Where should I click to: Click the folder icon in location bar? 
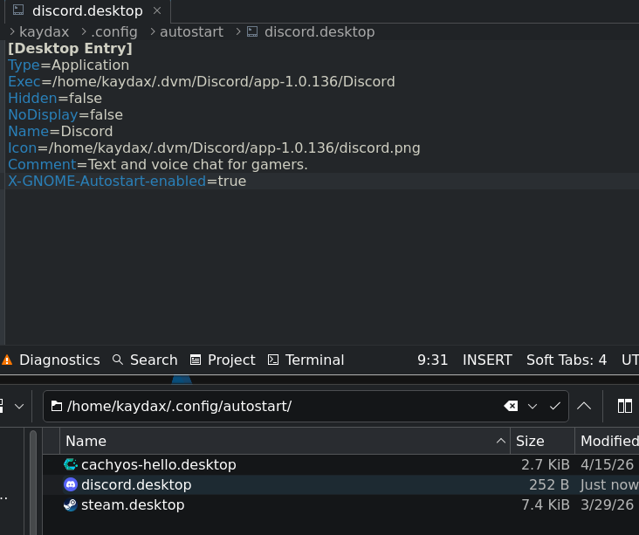tap(57, 406)
